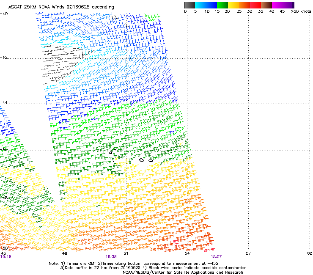Click the note line about times at -45S
The image size is (313, 275).
[x=134, y=264]
